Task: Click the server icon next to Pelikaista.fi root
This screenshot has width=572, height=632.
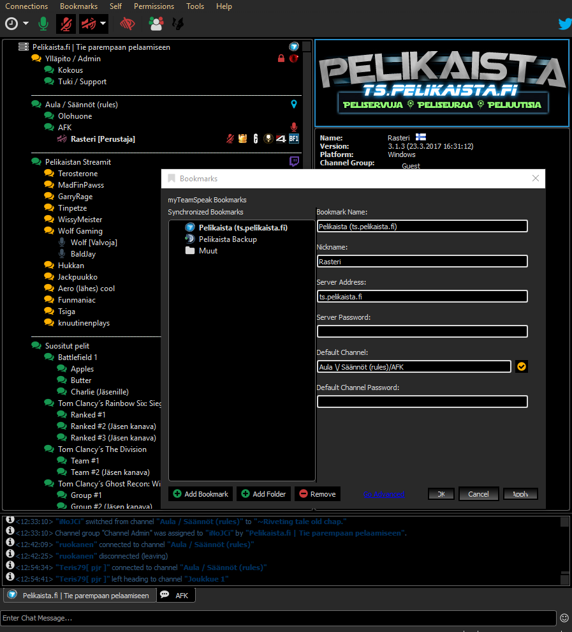Action: 24,47
